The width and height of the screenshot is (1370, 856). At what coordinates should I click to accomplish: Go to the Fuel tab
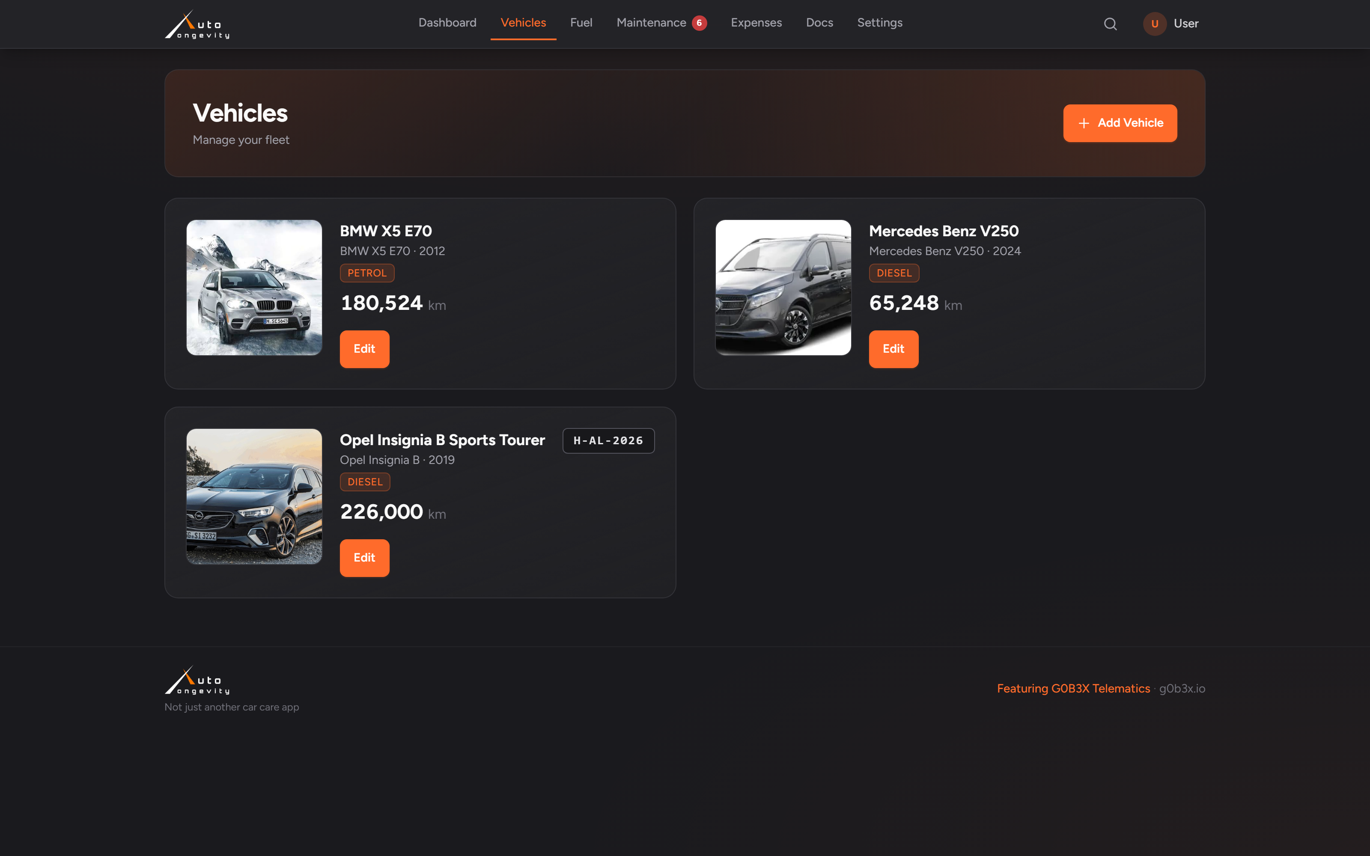(x=581, y=23)
